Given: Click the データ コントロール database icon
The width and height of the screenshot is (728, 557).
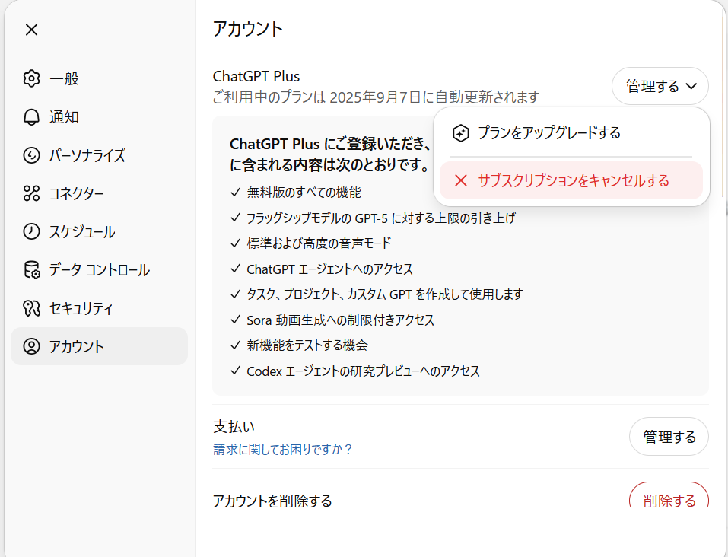Looking at the screenshot, I should [x=32, y=270].
